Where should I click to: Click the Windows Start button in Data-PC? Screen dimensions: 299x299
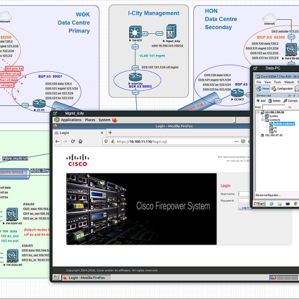(259, 203)
